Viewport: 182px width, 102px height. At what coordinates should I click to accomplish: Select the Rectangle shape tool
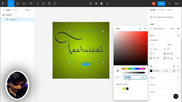[x=24, y=4]
